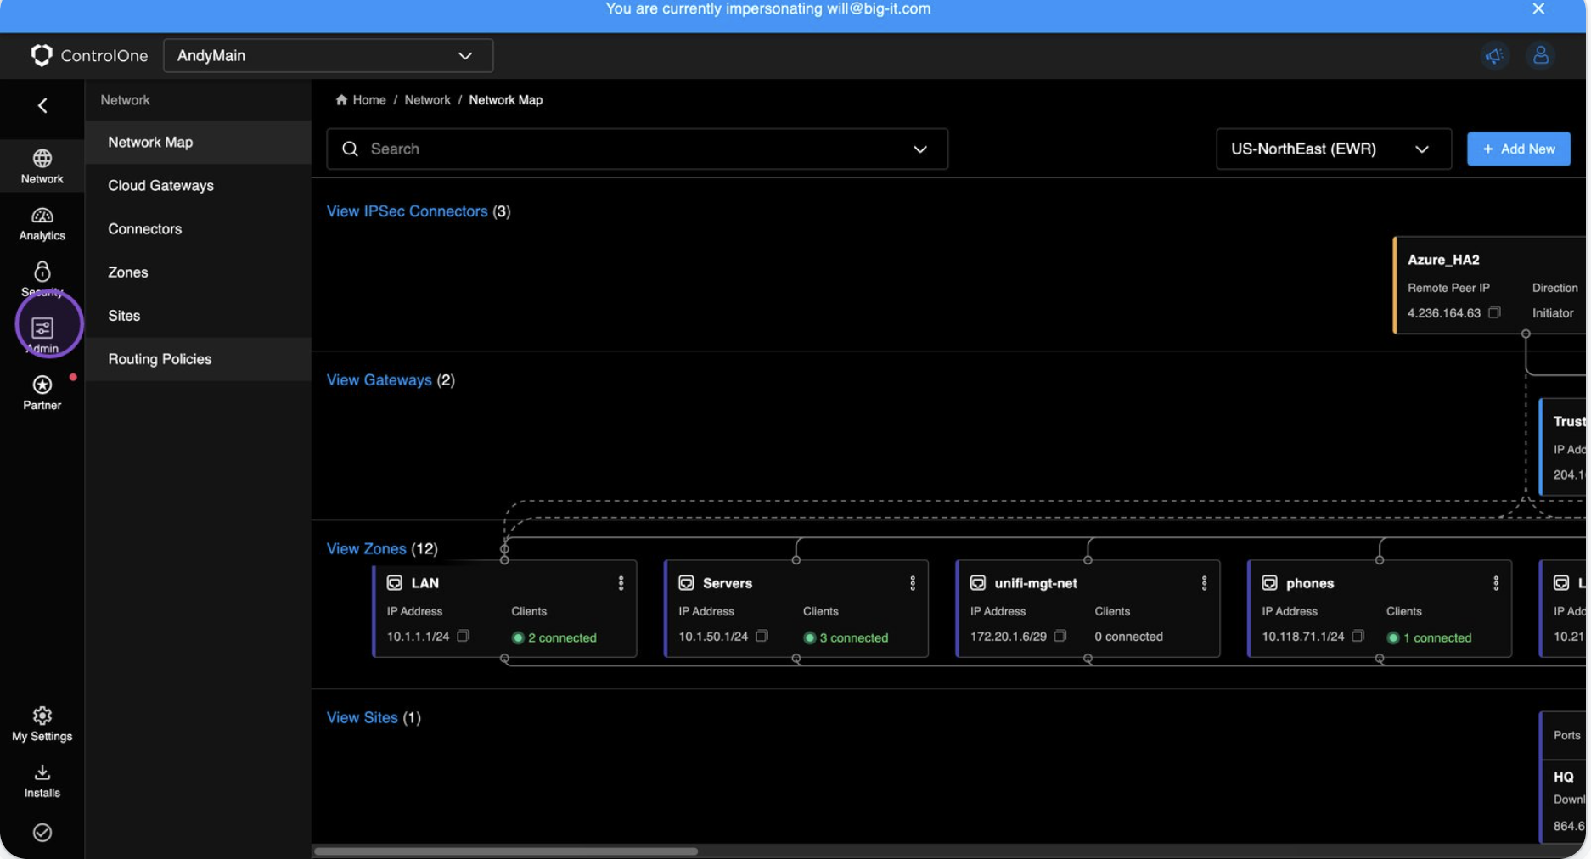Open the three-dot menu on the Servers zone
The image size is (1591, 859).
point(913,583)
